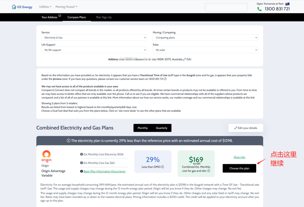Click the Origin logo image
This screenshot has height=207, width=304.
coord(46,156)
